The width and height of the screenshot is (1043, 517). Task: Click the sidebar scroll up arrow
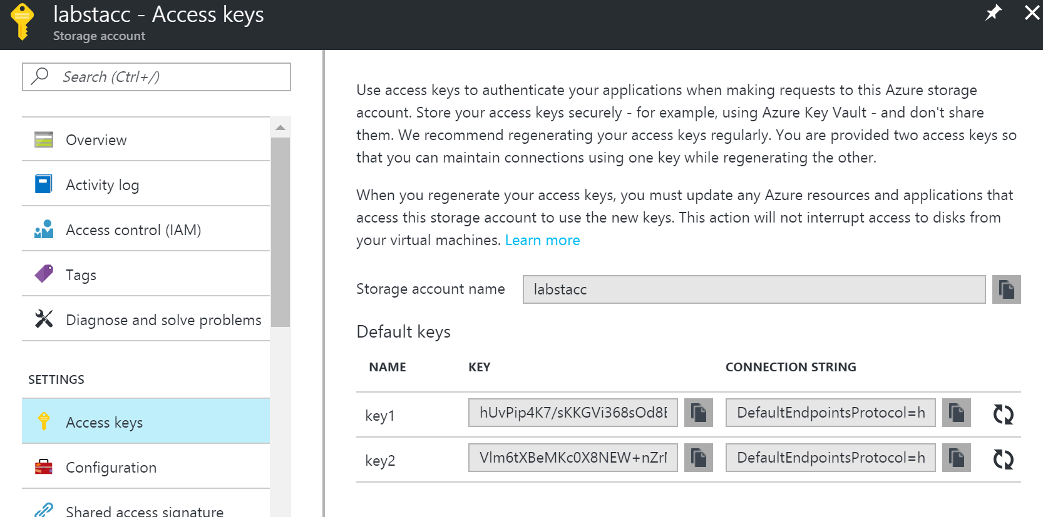(x=280, y=128)
